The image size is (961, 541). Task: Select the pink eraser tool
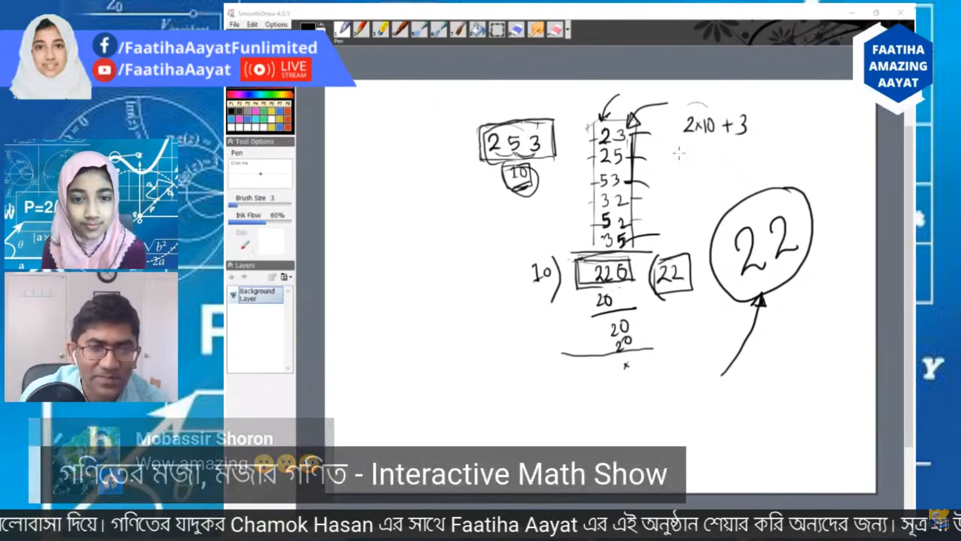pos(555,29)
